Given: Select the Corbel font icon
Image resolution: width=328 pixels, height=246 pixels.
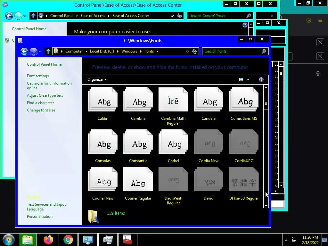Looking at the screenshot, I should click(173, 142).
